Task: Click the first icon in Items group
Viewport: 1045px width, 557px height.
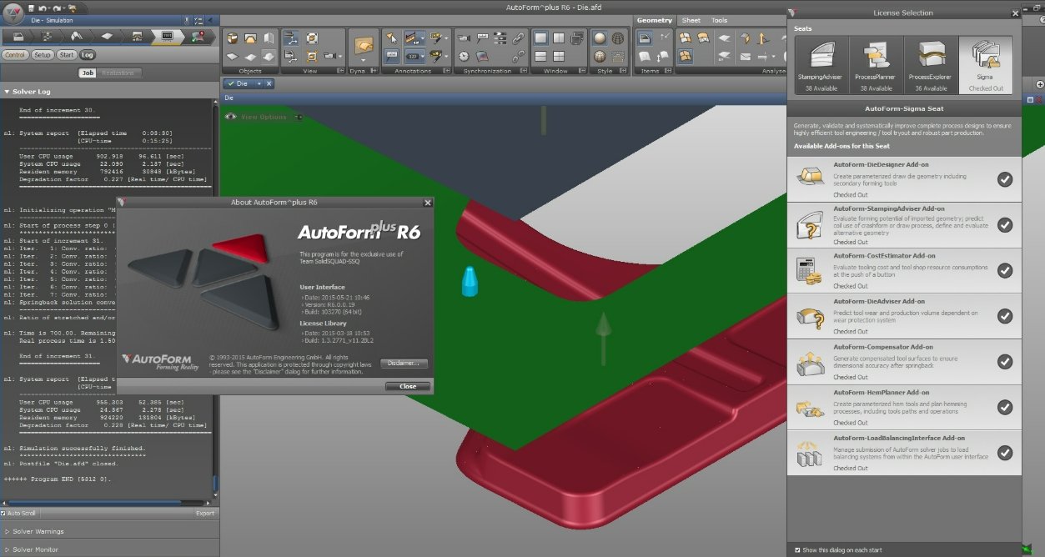Action: point(645,38)
